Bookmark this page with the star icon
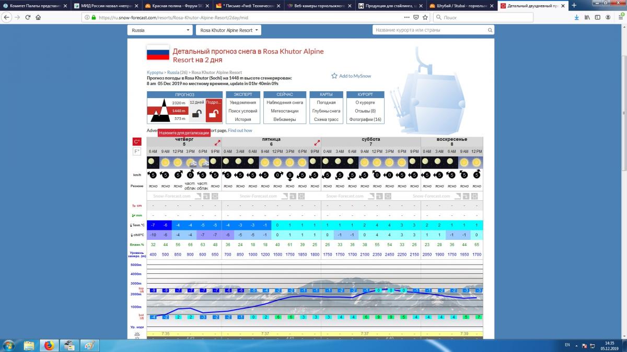 (425, 17)
